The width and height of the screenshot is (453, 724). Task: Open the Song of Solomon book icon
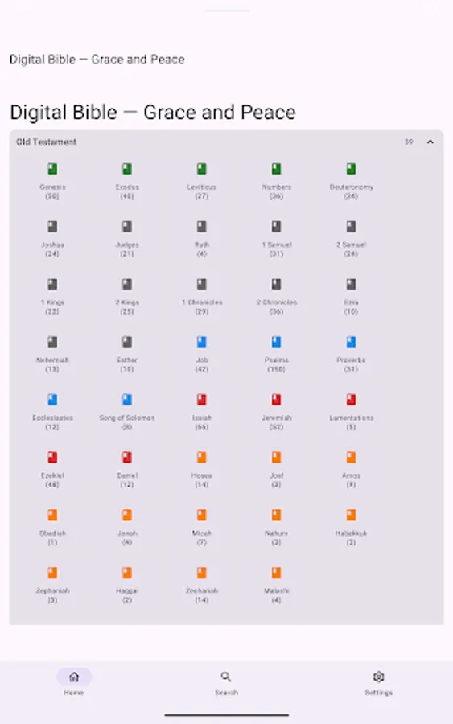coord(127,400)
